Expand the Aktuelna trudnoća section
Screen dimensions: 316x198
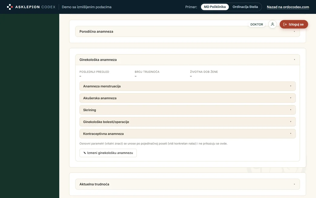(188, 184)
